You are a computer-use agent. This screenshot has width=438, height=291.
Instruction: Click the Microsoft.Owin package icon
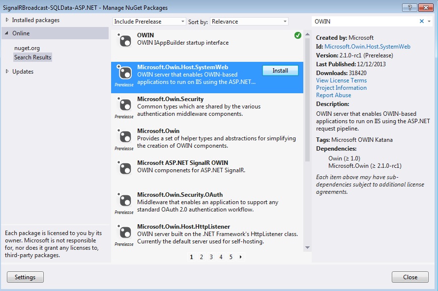[124, 136]
